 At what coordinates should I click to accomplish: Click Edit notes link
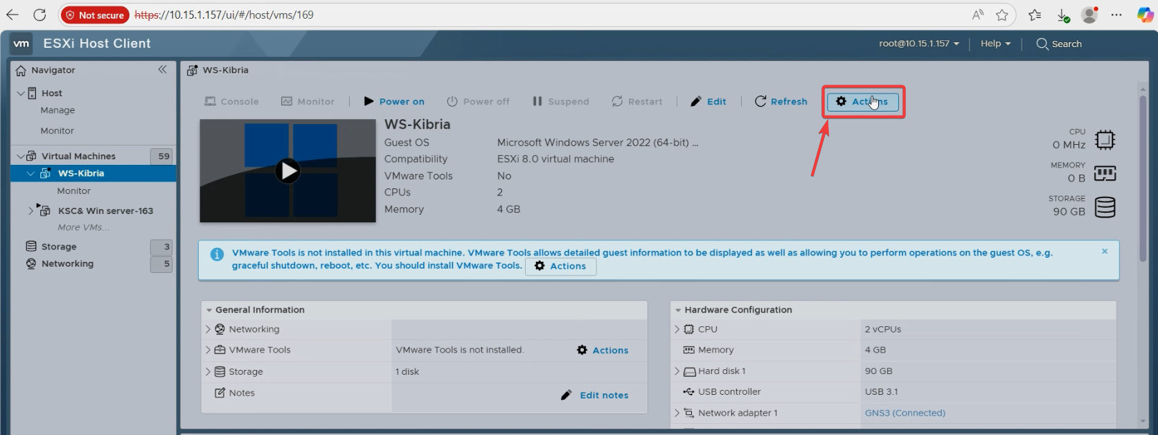[x=595, y=395]
